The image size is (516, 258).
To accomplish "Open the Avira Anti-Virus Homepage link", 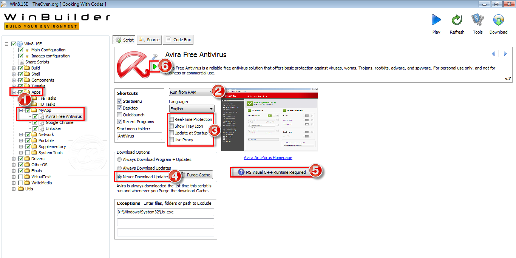I will tap(268, 158).
